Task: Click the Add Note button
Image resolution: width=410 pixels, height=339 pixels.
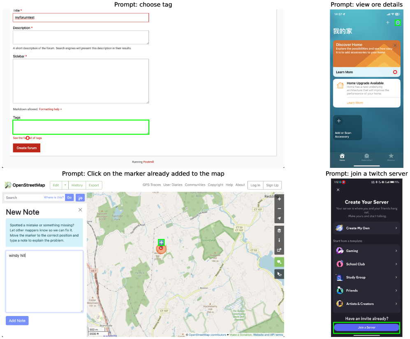Action: [17, 321]
